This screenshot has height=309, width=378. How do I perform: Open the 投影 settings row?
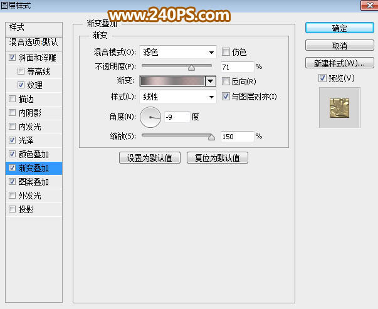(34, 209)
